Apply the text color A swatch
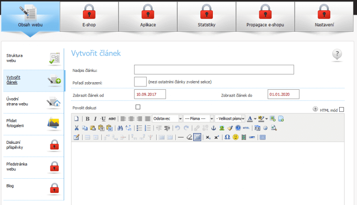The image size is (357, 205). click(x=250, y=119)
